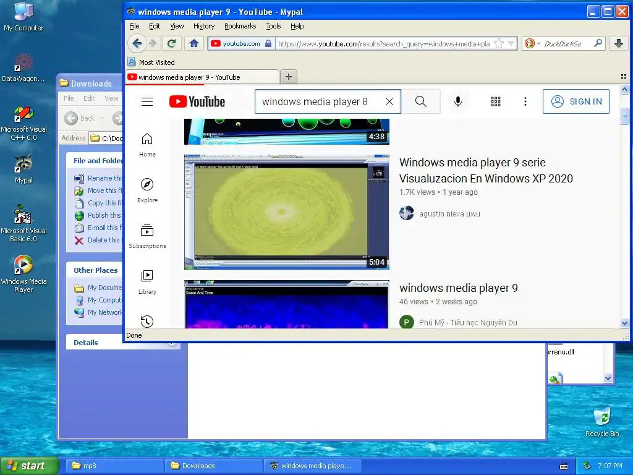Click the browser forward arrow
This screenshot has width=633, height=475.
click(x=152, y=43)
